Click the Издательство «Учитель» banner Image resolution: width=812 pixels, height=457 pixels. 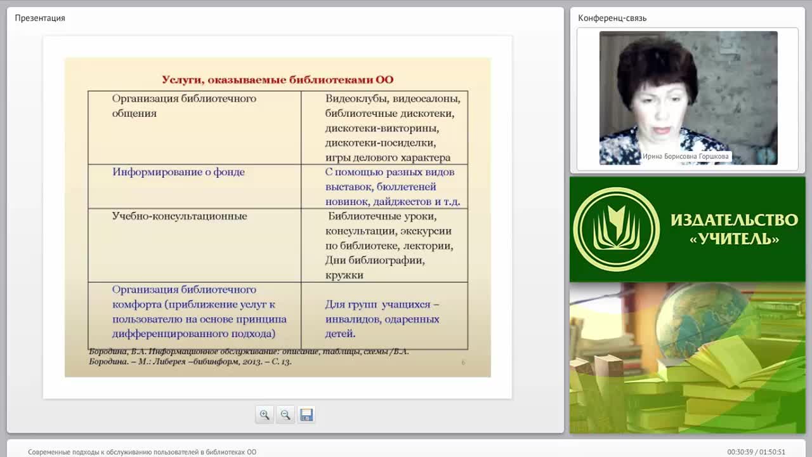pyautogui.click(x=688, y=229)
